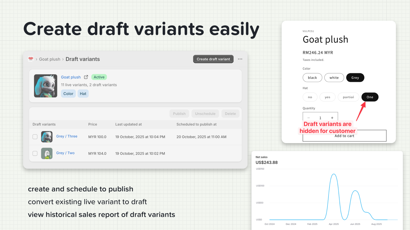Click the Grey / Three variant image

[47, 137]
